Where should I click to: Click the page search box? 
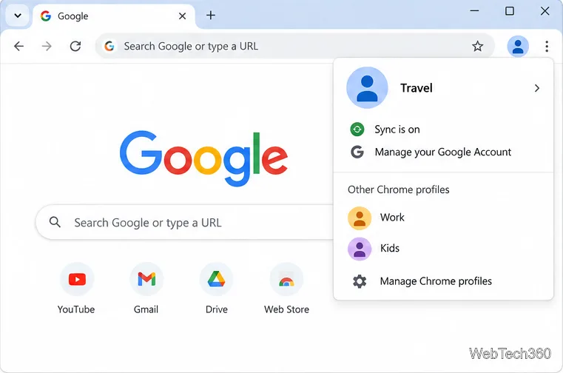point(184,223)
